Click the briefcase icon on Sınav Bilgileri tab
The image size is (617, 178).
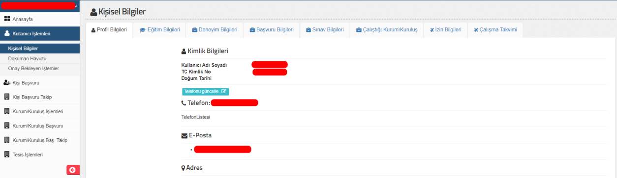pyautogui.click(x=308, y=30)
